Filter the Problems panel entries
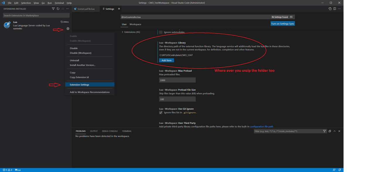 point(324,131)
